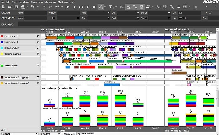Switch to My material view tab

85,133
